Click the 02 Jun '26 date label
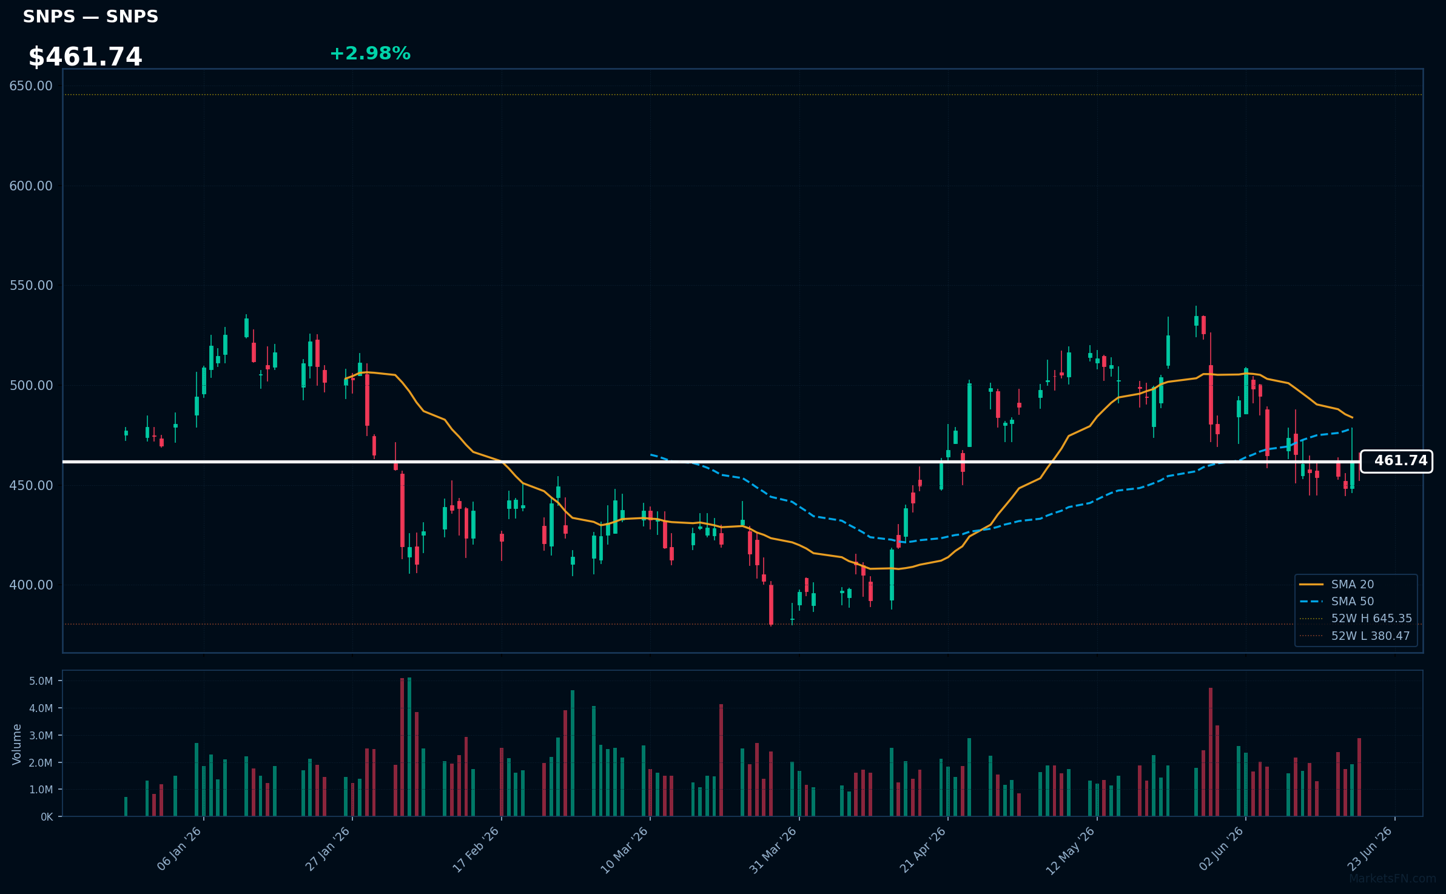This screenshot has height=894, width=1446. pos(1222,849)
